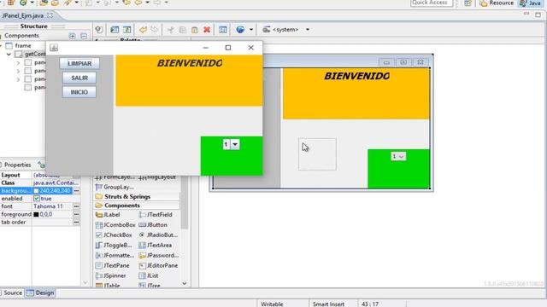Click the LIMPIAR button
This screenshot has width=547, height=307.
[79, 63]
